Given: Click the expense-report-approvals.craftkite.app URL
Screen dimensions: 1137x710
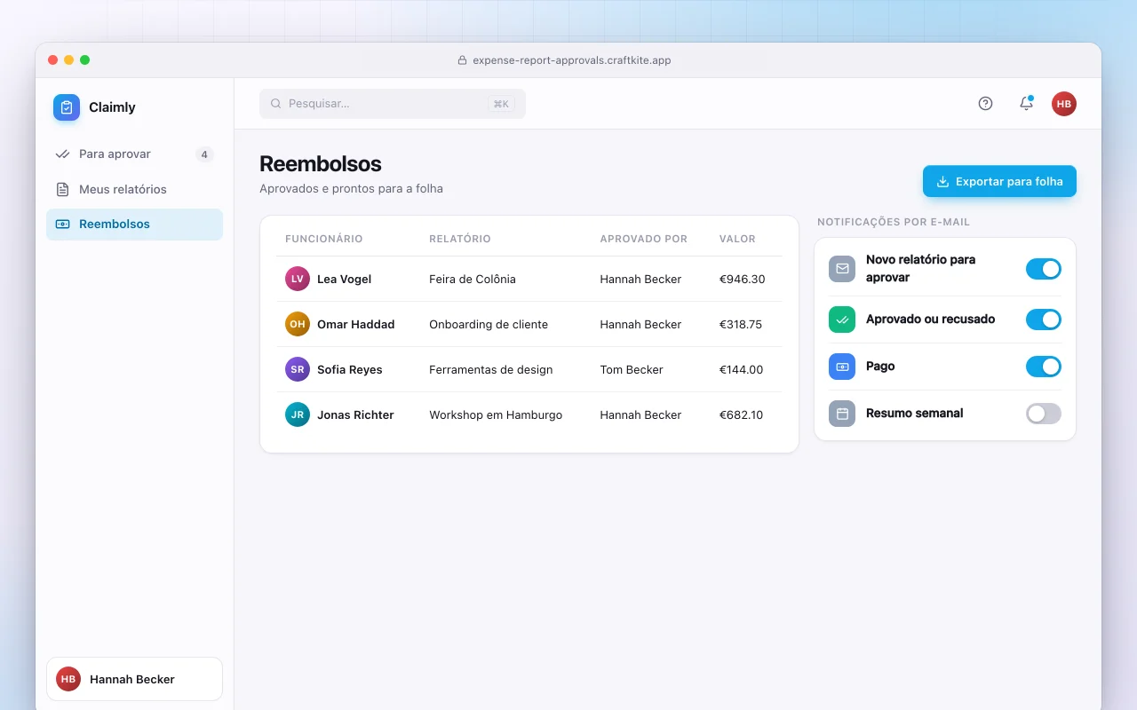Looking at the screenshot, I should coord(572,60).
